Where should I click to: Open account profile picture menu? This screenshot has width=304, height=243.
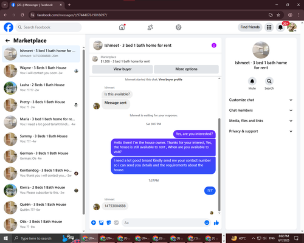tap(292, 27)
